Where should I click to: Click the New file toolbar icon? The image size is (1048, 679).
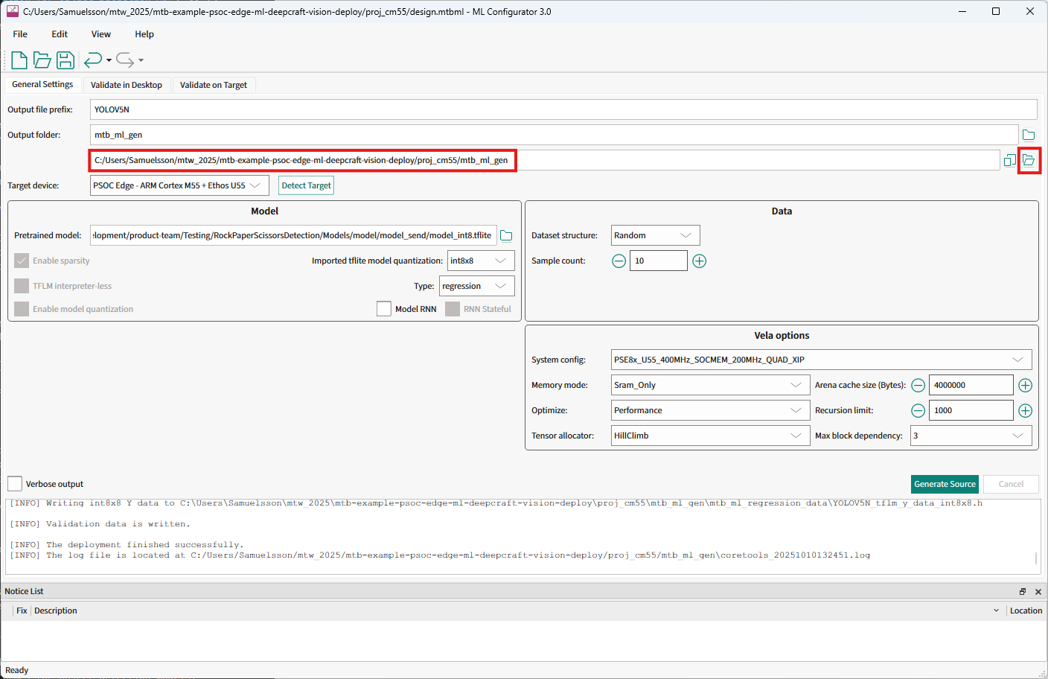pos(19,60)
